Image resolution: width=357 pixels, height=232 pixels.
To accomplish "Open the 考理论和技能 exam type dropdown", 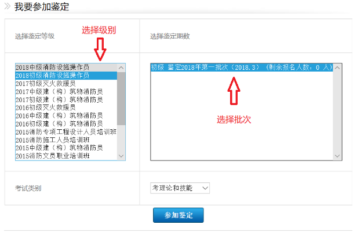I will pyautogui.click(x=180, y=188).
